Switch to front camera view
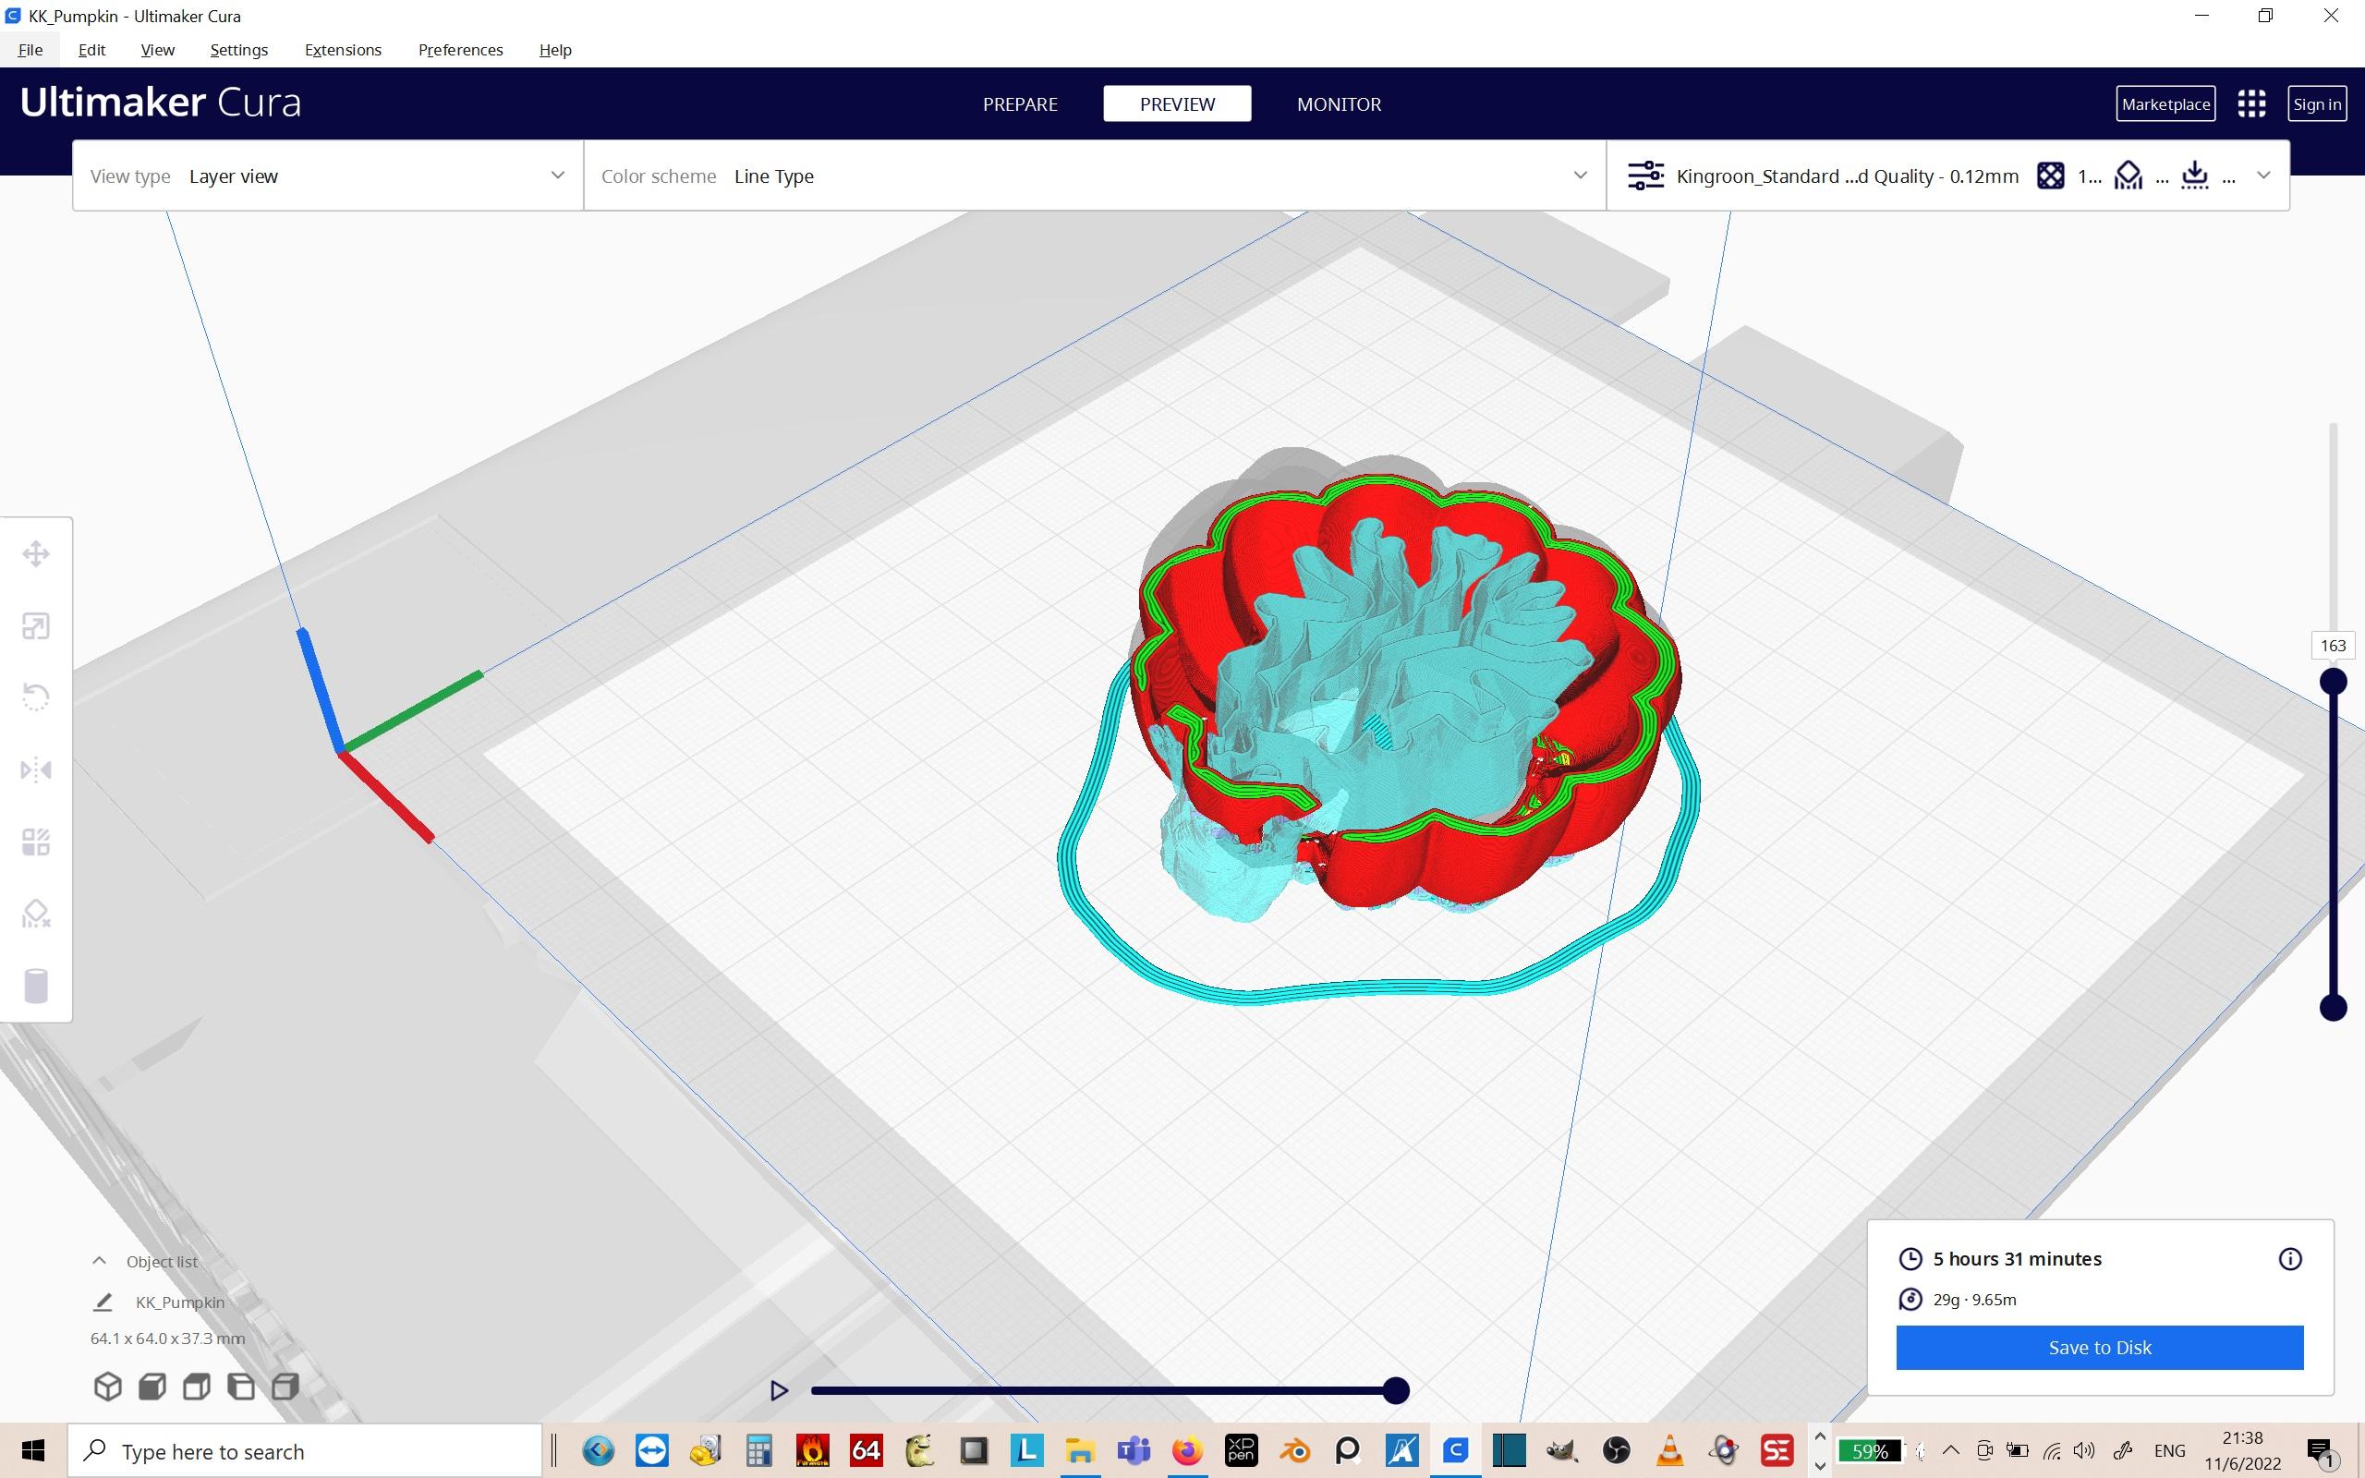2365x1478 pixels. 152,1387
